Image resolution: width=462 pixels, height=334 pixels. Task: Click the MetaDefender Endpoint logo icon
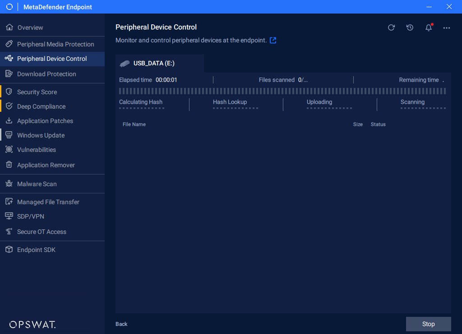tap(9, 7)
